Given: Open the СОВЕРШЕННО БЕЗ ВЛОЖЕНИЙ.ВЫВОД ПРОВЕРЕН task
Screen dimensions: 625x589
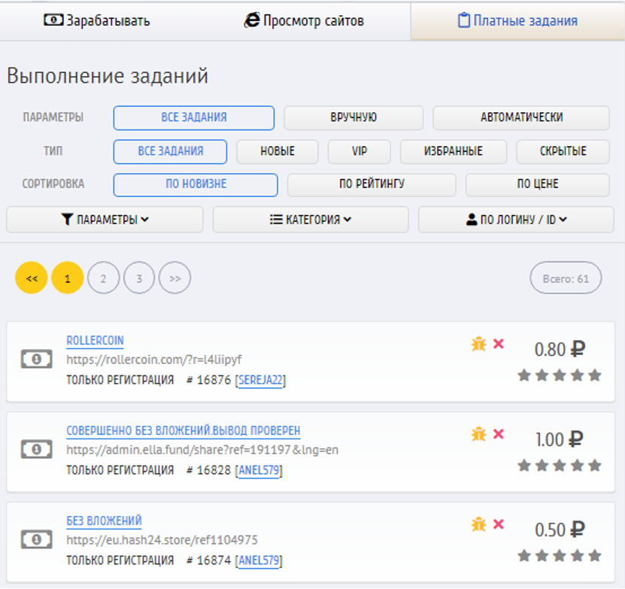Looking at the screenshot, I should click(x=184, y=431).
